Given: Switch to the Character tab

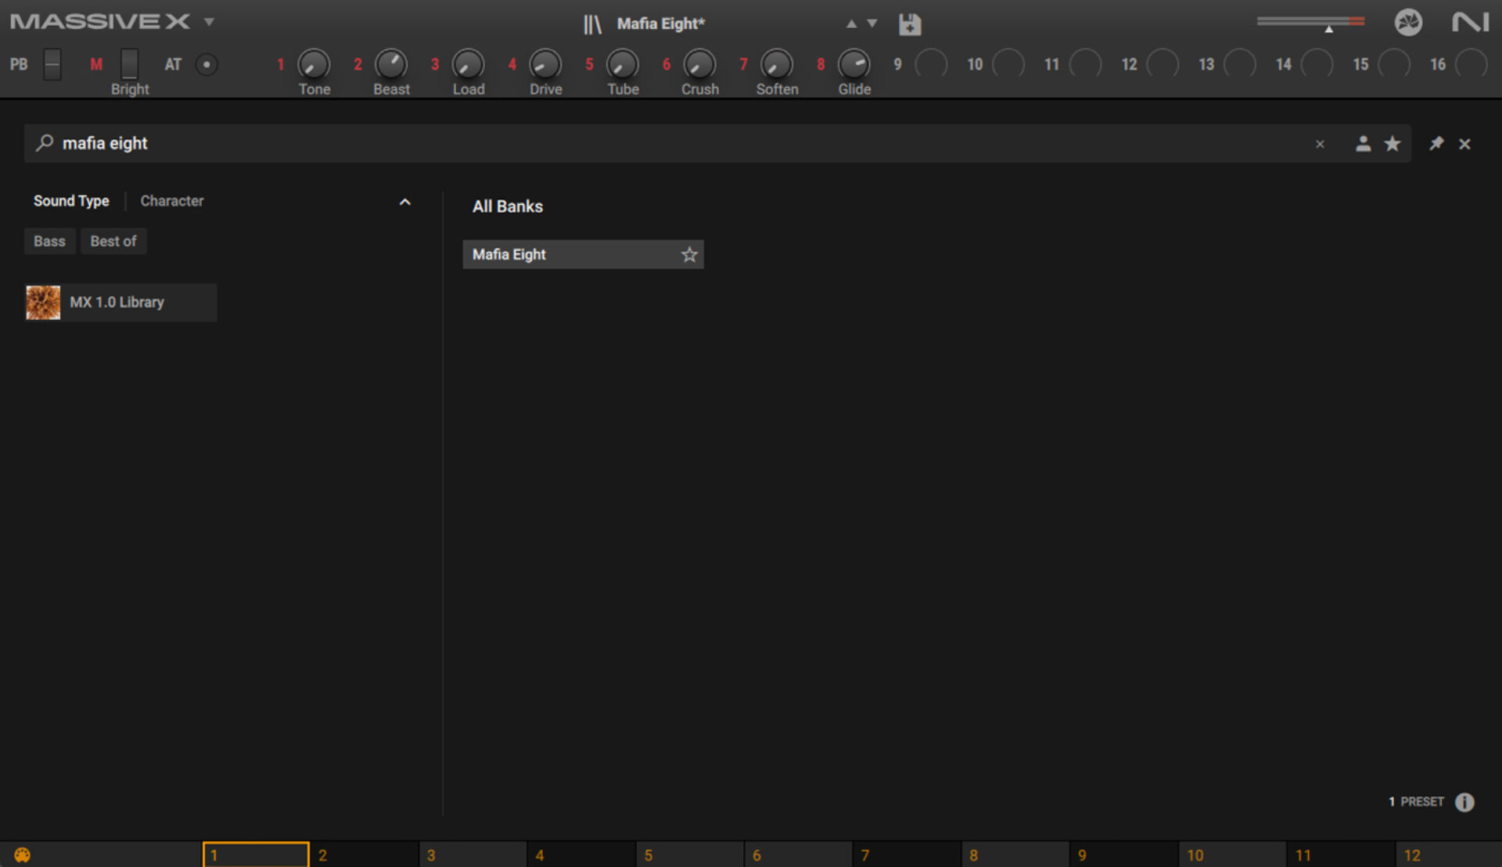Looking at the screenshot, I should 171,201.
